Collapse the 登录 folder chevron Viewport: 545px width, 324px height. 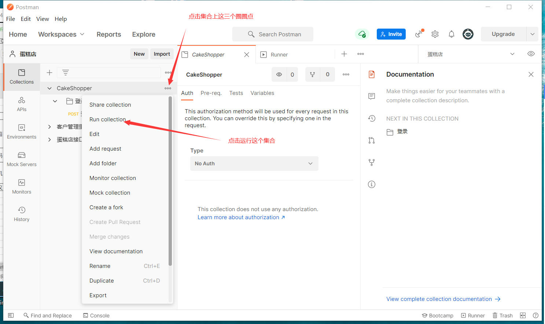55,101
